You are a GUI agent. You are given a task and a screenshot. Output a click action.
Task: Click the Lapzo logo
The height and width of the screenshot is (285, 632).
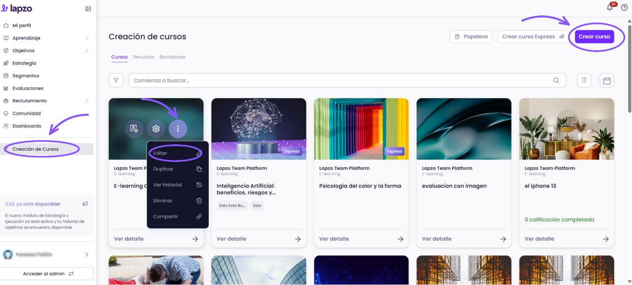17,9
